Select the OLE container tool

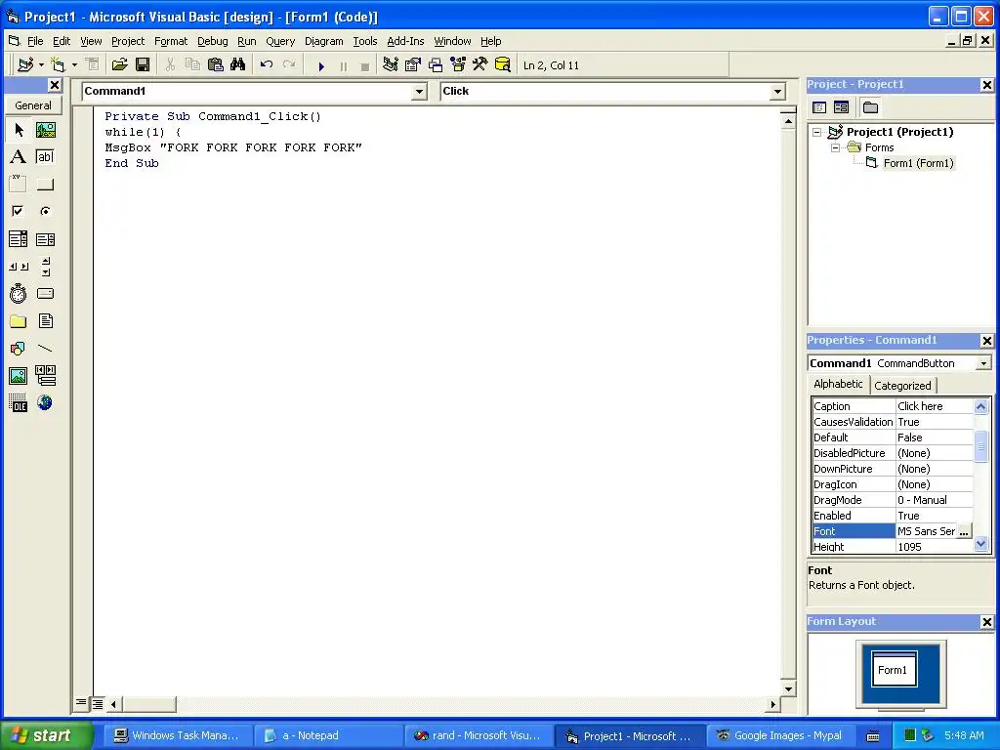tap(19, 403)
